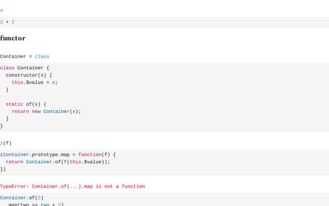Place cursor on 'constructor(x) {' line

point(29,75)
